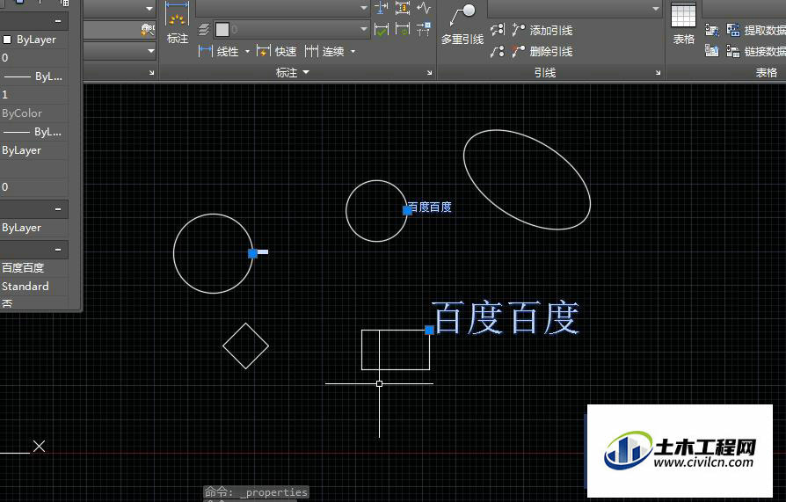Click the 表格 table tool
Screen dimensions: 786x502
(683, 24)
